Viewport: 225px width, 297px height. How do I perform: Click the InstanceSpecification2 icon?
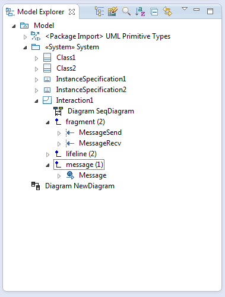(47, 90)
